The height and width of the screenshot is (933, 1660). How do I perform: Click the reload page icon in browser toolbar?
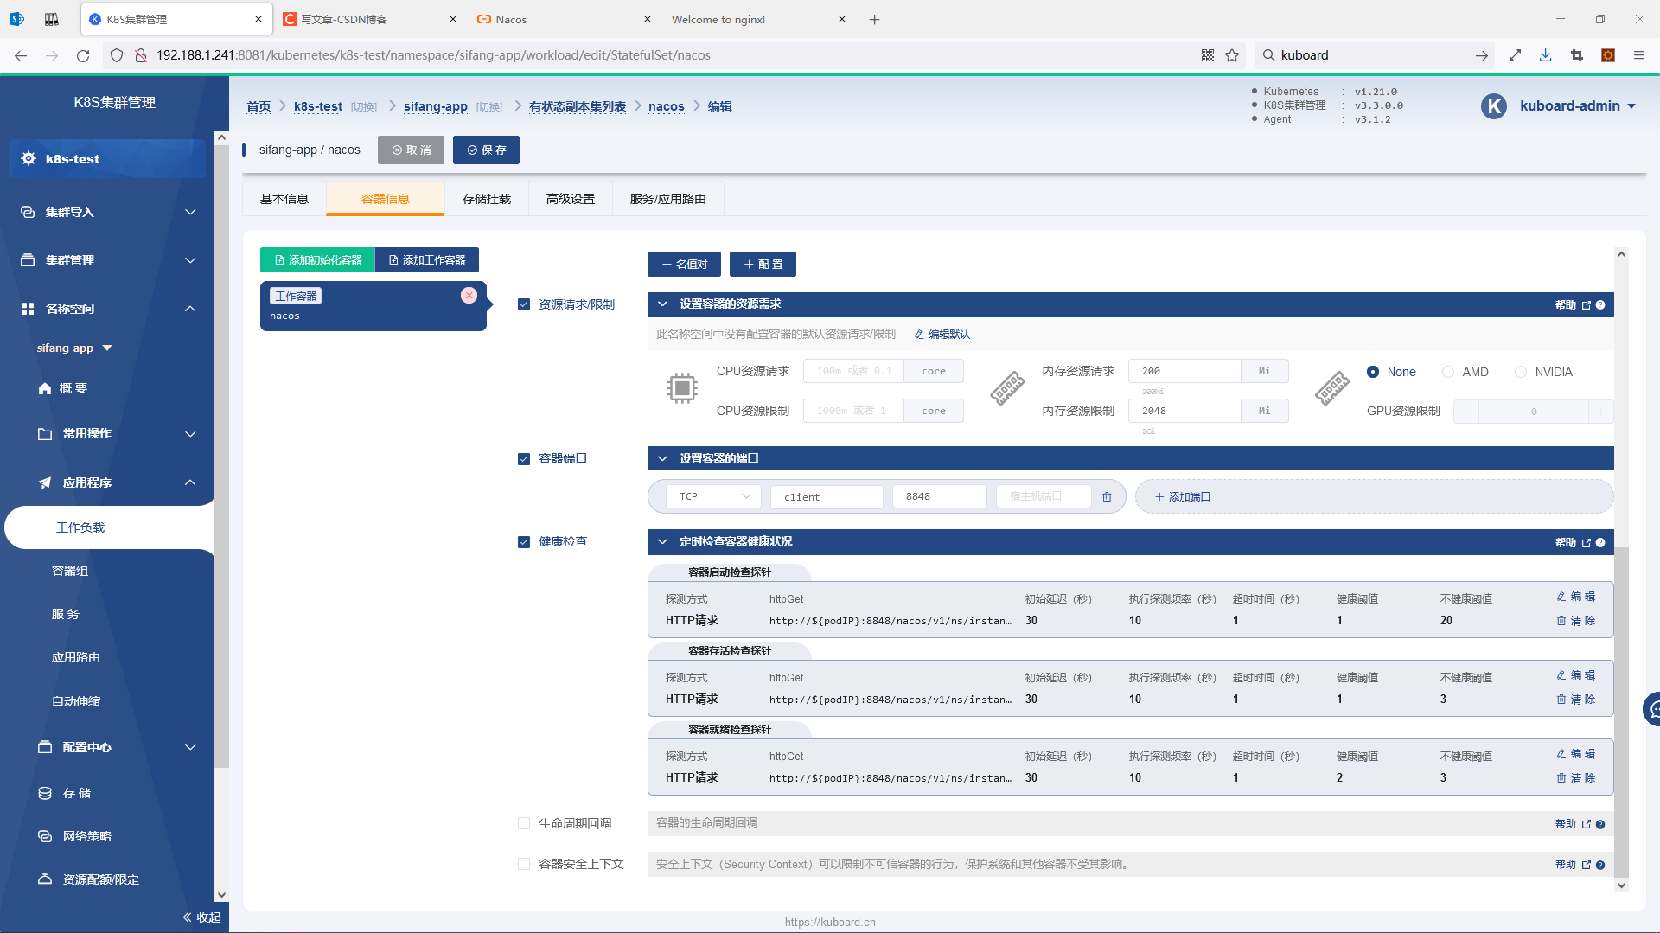point(83,55)
